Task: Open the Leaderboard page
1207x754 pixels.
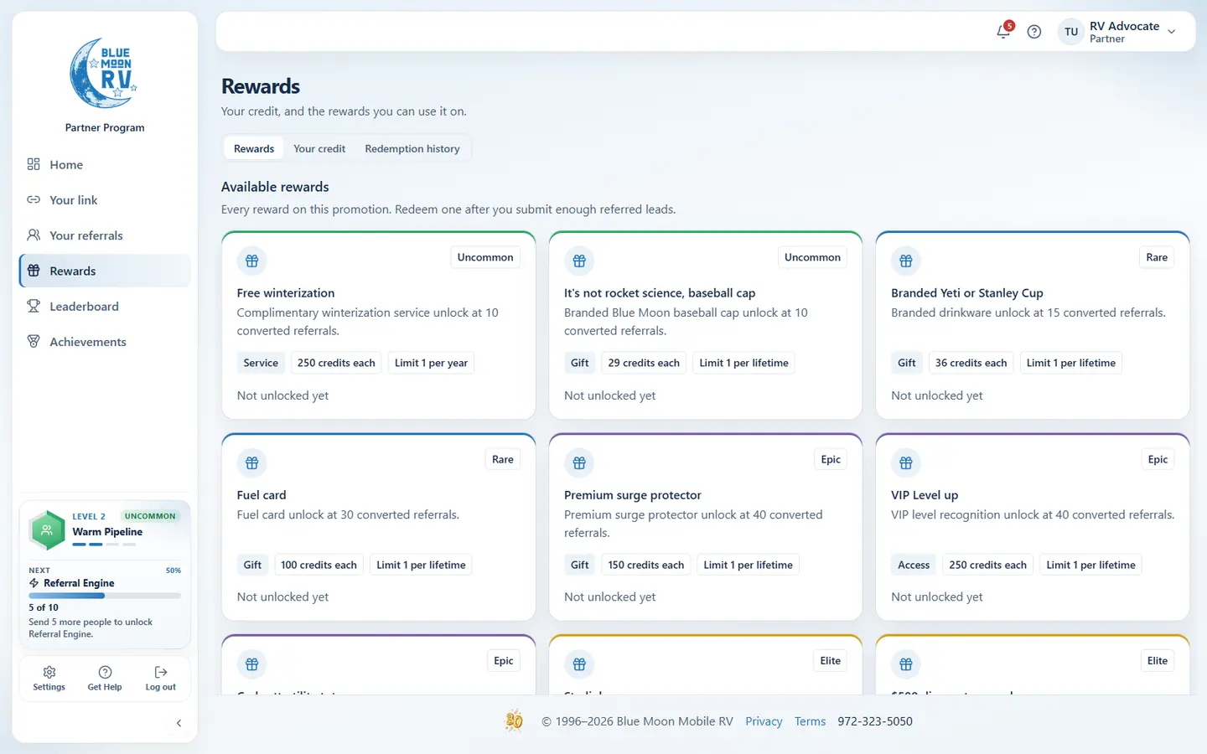Action: [x=105, y=306]
